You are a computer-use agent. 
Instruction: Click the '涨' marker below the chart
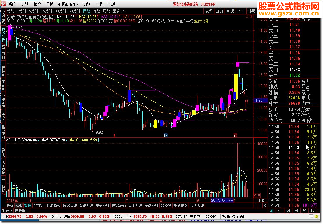pos(235,135)
